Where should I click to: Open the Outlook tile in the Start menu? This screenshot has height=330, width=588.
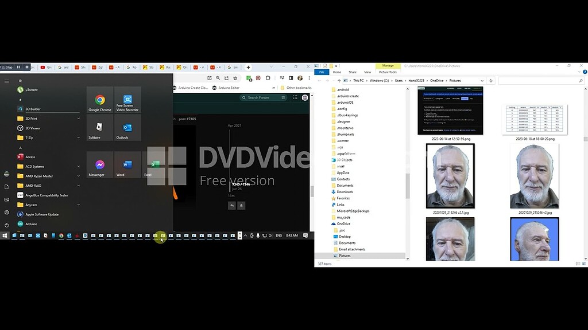[127, 129]
